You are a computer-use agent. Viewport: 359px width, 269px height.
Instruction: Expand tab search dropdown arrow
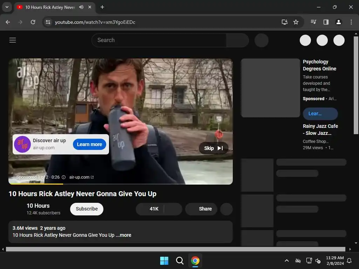click(x=7, y=7)
